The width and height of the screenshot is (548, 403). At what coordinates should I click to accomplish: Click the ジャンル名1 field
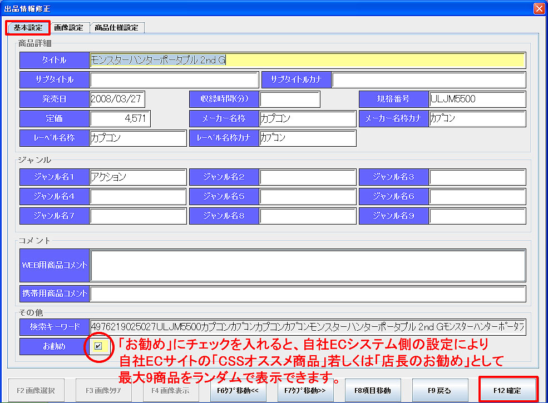click(x=138, y=177)
